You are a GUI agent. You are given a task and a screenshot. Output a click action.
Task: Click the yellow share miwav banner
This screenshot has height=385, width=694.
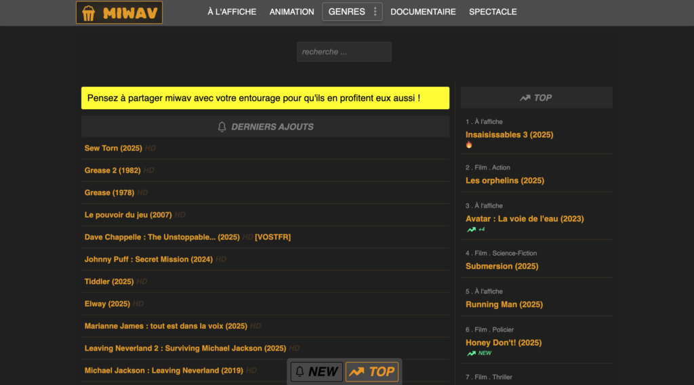(265, 98)
